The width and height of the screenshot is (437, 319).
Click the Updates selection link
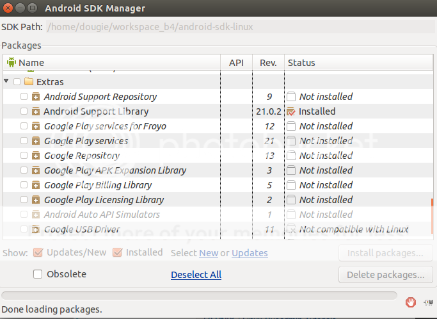tap(250, 253)
